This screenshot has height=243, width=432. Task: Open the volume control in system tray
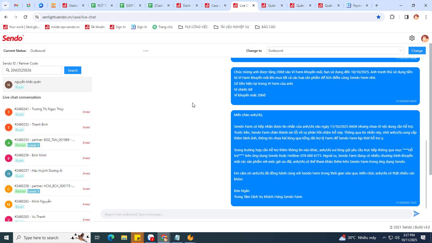tap(397, 238)
